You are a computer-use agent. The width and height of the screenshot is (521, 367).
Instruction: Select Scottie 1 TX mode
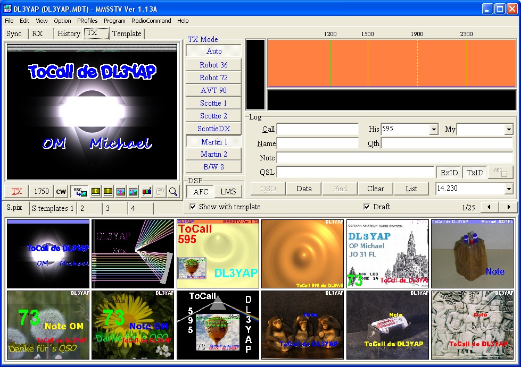pos(213,103)
